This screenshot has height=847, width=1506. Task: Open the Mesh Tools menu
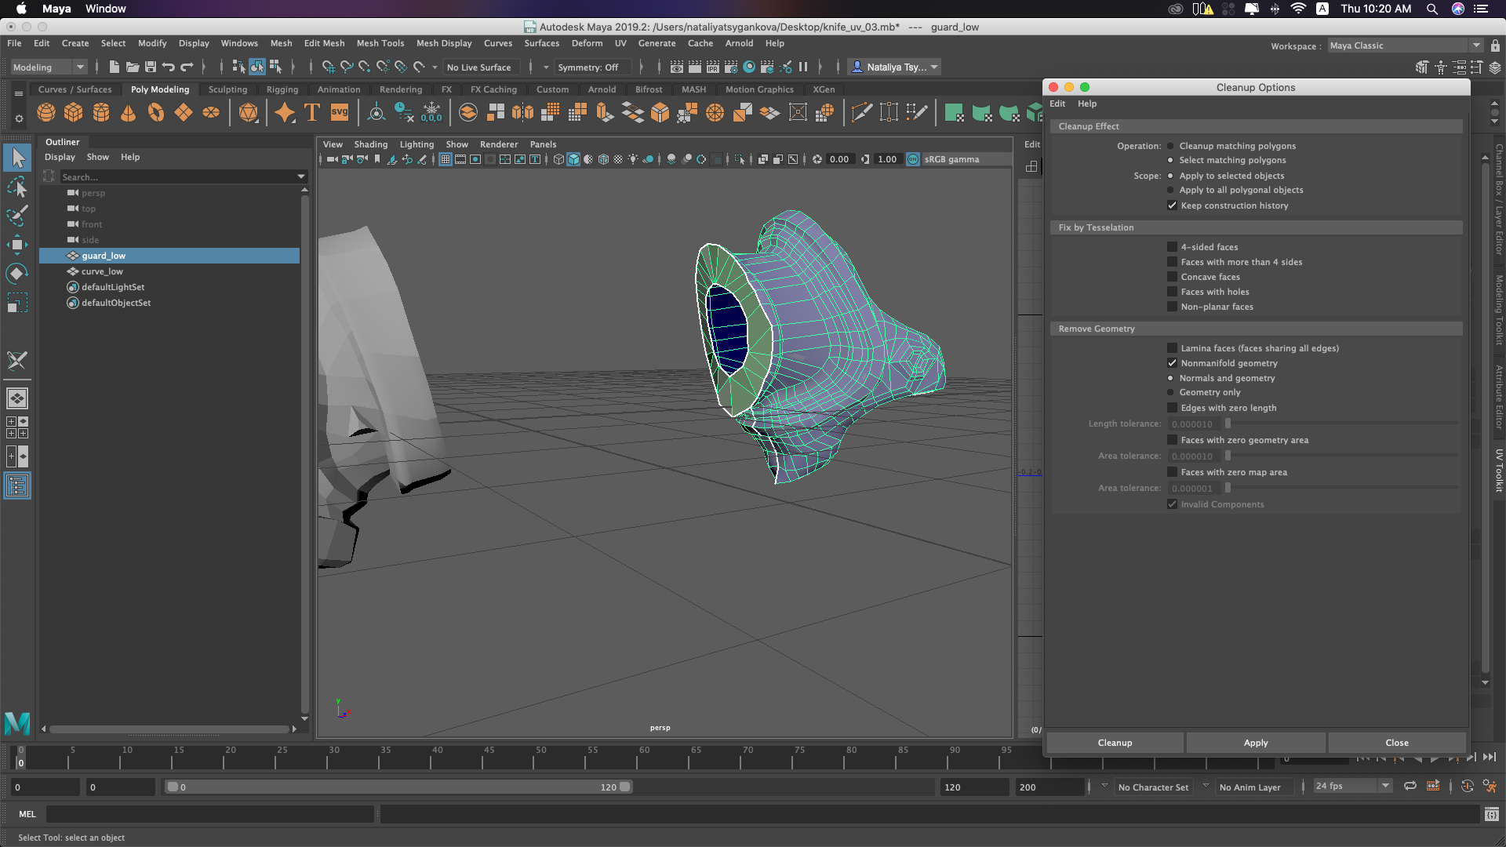tap(380, 43)
